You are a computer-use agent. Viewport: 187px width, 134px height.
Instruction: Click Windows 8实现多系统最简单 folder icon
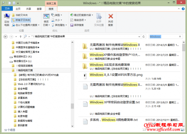[85, 66]
